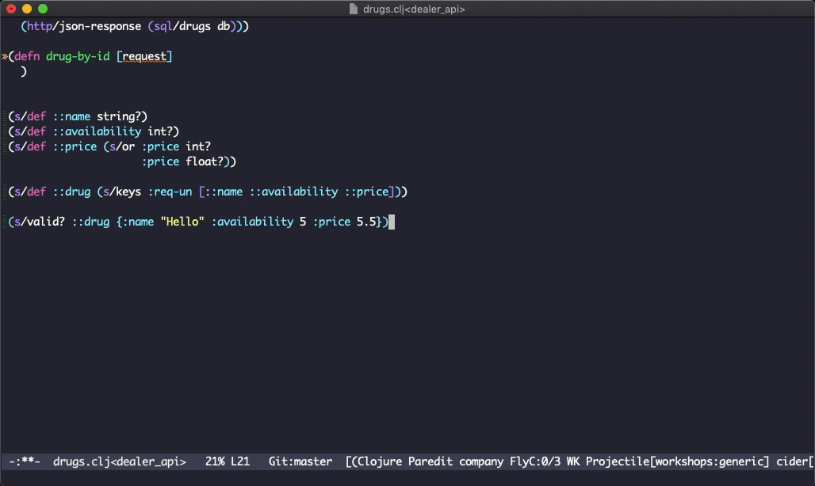Image resolution: width=815 pixels, height=486 pixels.
Task: Click the document icon in the title bar
Action: pos(354,9)
